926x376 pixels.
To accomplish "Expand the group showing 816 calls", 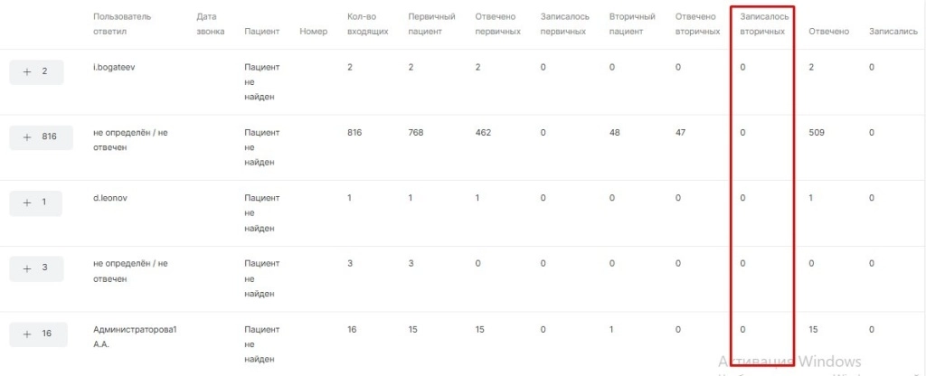I will [x=36, y=137].
